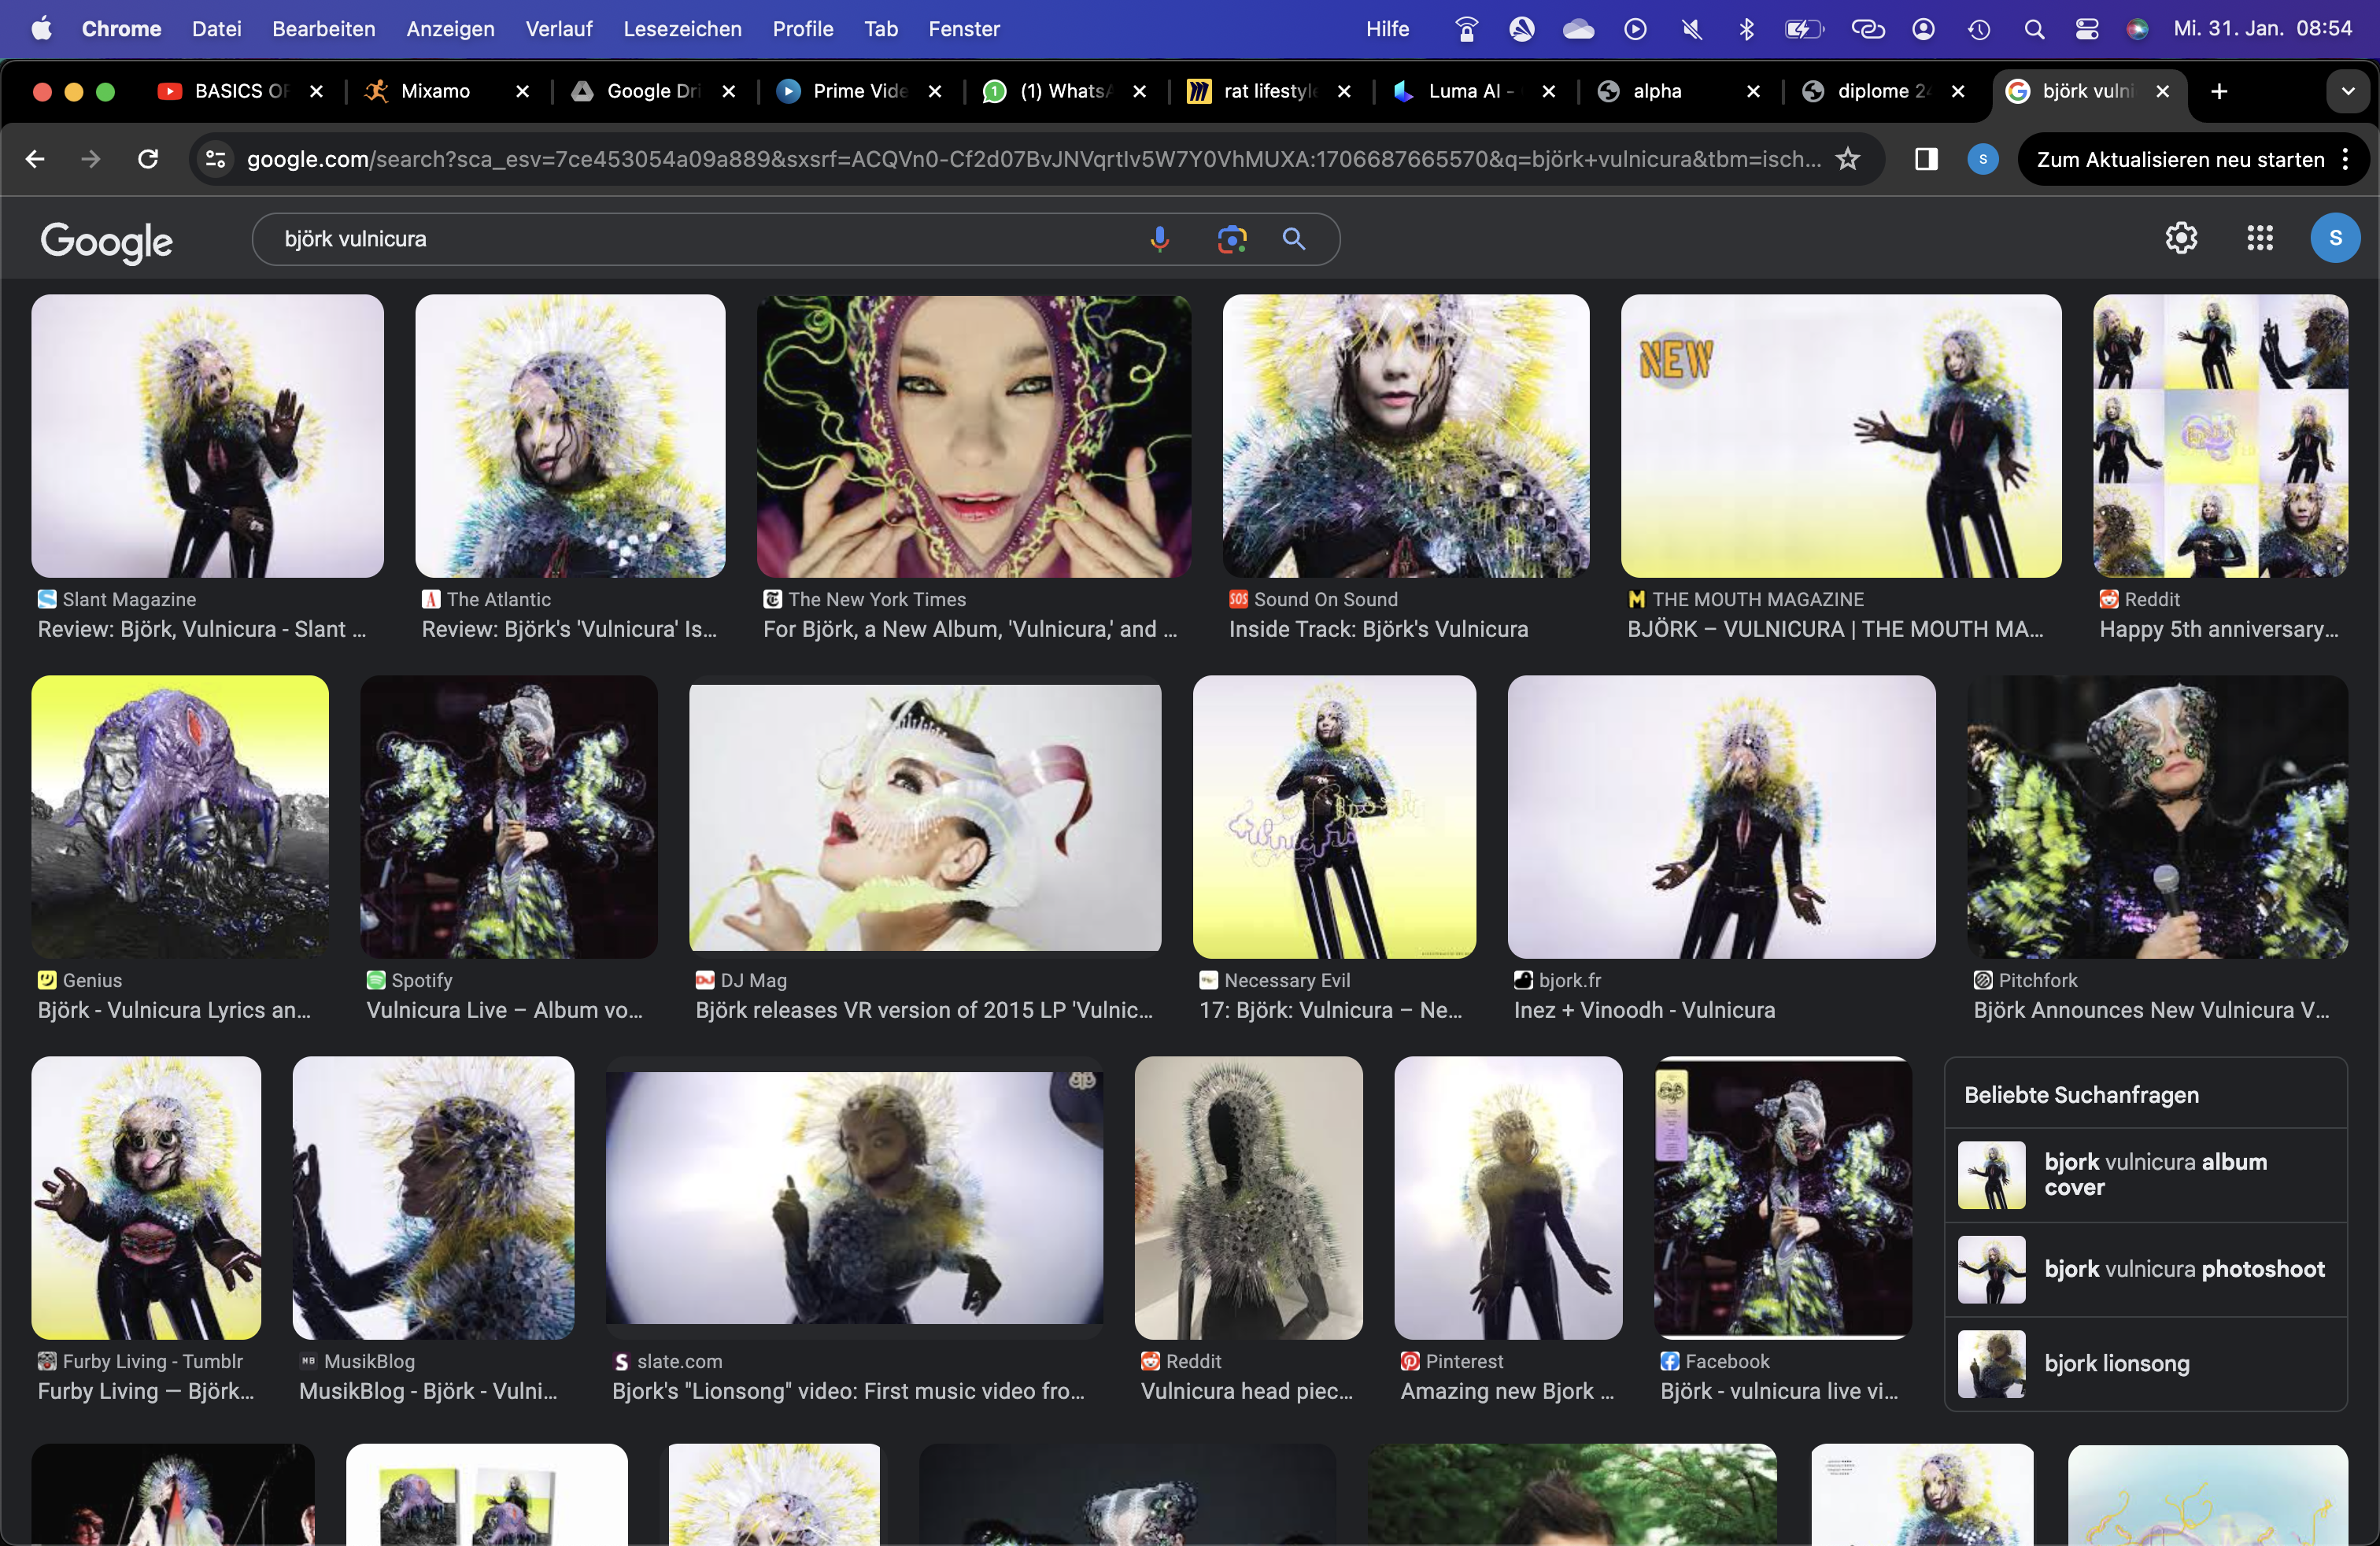Screen dimensions: 2380x1546
Task: View site information in address bar
Action: tap(215, 159)
